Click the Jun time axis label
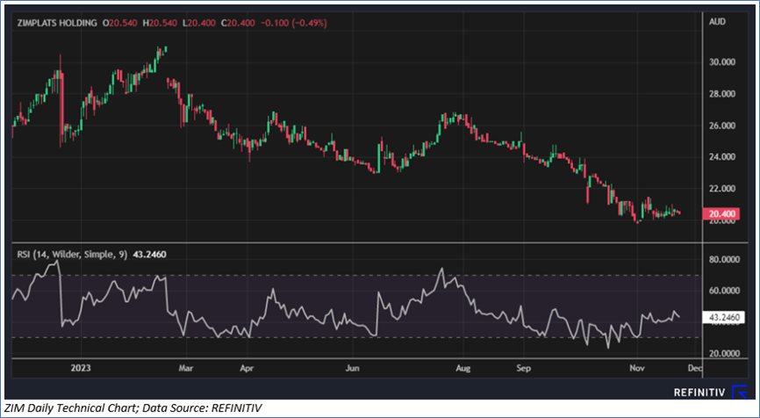Image resolution: width=760 pixels, height=418 pixels. coord(353,369)
